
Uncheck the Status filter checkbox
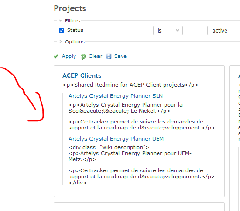61,30
